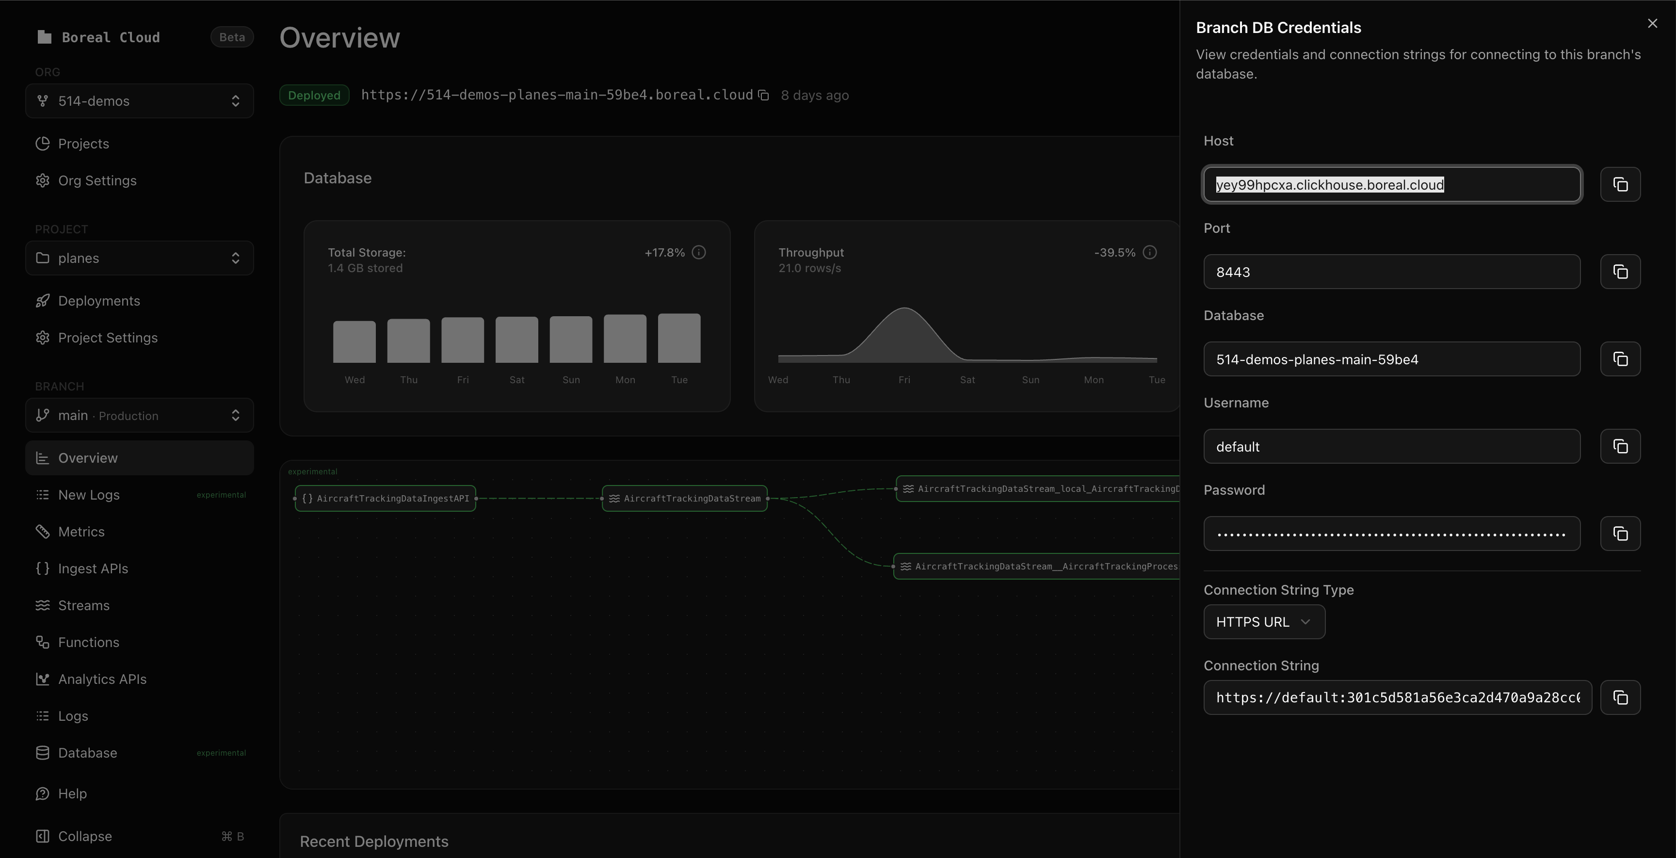Open the Metrics page
Screen dimensions: 1676x858
[81, 532]
